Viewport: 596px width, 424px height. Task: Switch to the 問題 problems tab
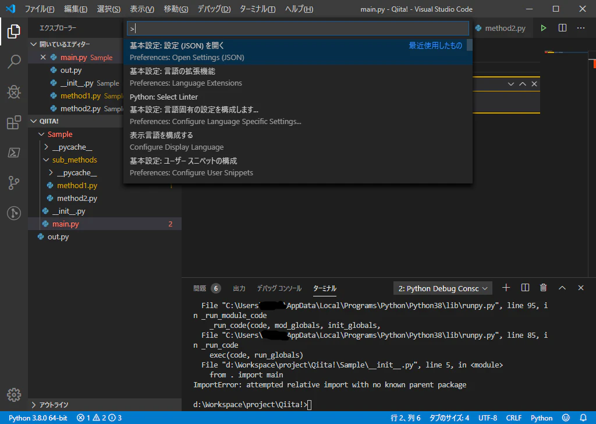pos(200,288)
